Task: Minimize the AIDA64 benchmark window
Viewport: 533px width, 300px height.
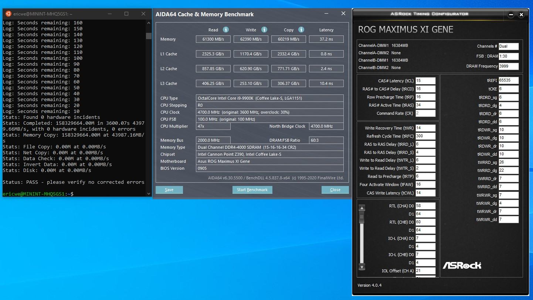Action: [x=326, y=14]
